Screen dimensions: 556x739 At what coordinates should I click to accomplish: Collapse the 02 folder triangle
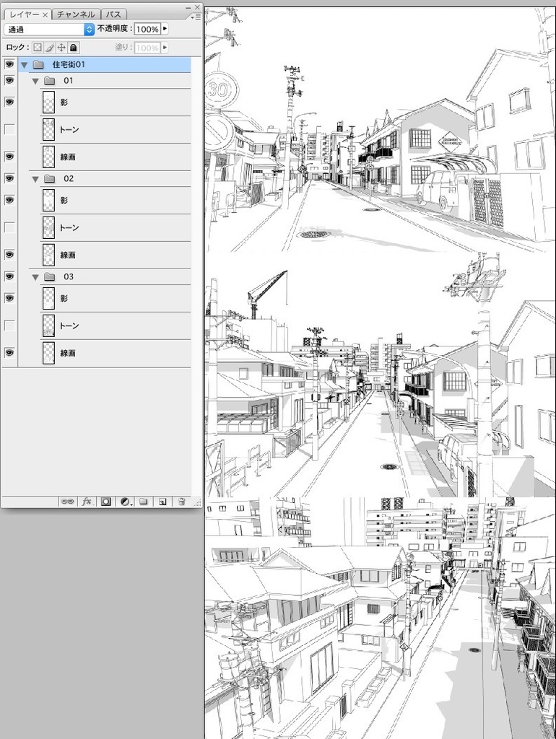pyautogui.click(x=35, y=179)
